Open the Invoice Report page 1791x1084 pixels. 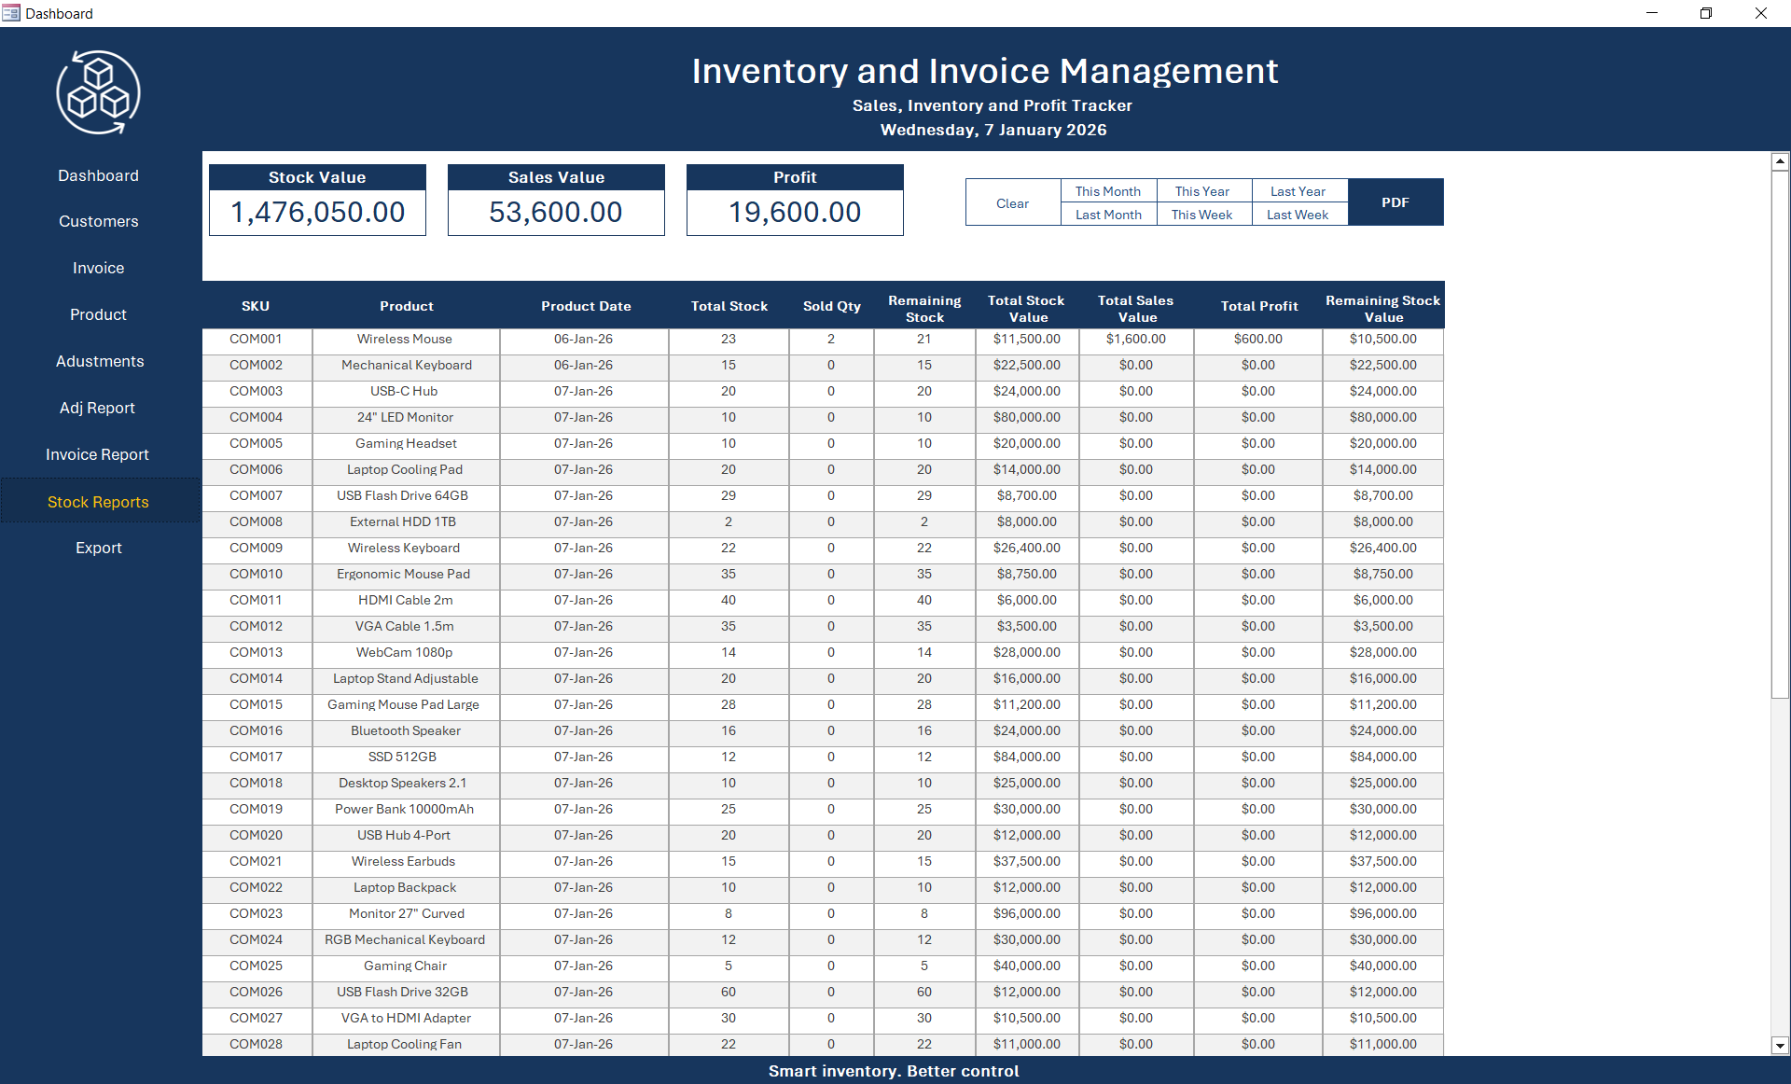coord(98,454)
